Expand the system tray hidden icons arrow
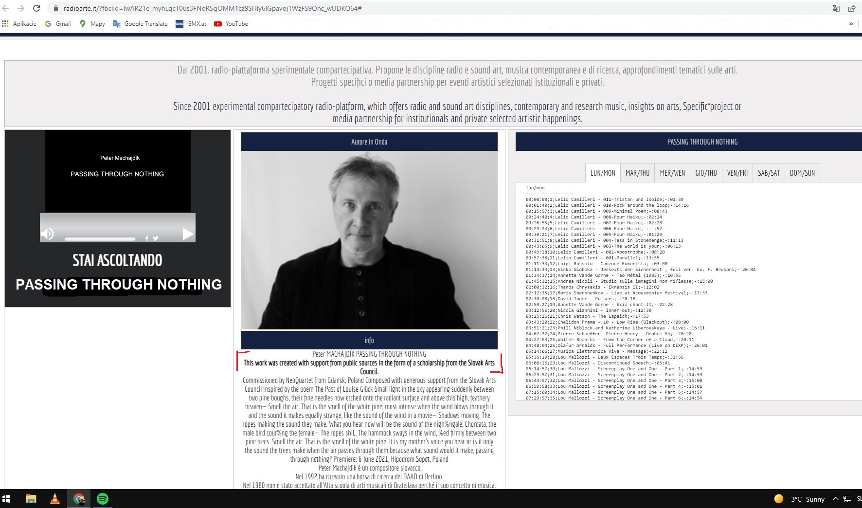Viewport: 862px width, 508px height. (835, 499)
